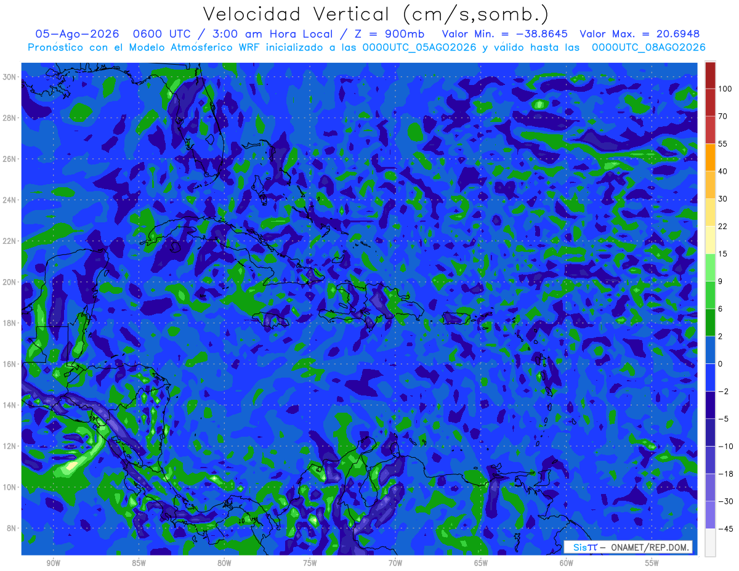Click the dark red swatch above 100
Screen dimensions: 739x571
coord(710,75)
